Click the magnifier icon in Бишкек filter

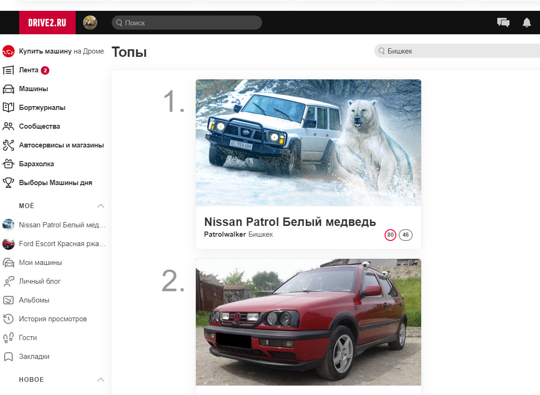click(x=382, y=51)
